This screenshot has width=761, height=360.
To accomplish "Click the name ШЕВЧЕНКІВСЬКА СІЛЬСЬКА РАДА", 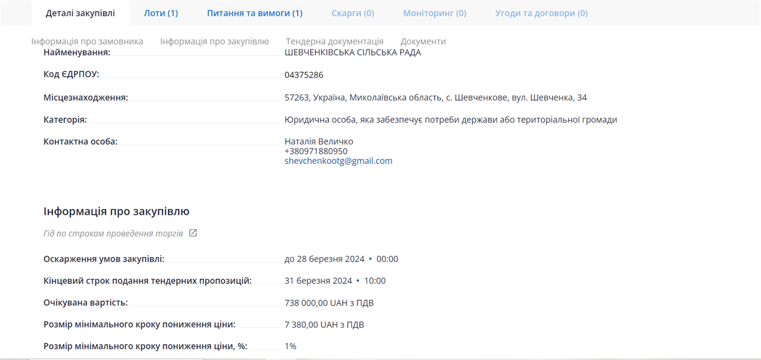I will click(352, 52).
